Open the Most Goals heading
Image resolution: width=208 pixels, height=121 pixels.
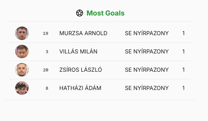point(105,13)
